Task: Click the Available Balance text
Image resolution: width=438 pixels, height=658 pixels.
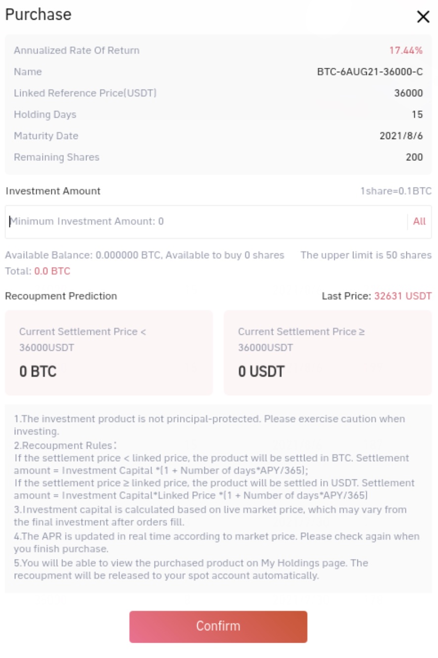Action: 144,255
